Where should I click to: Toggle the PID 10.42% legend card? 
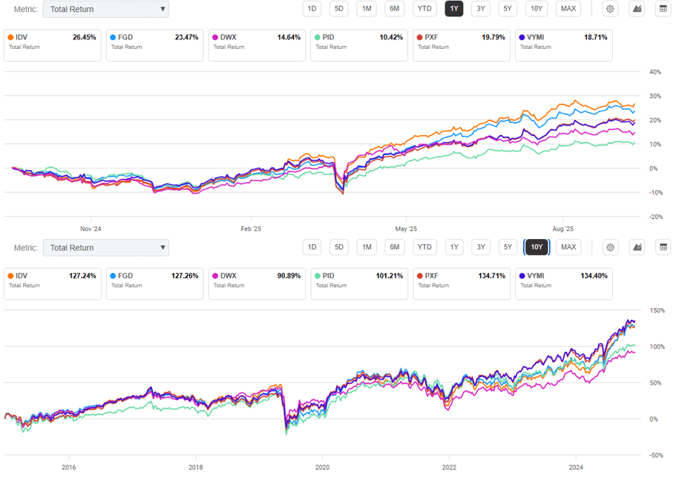click(359, 45)
